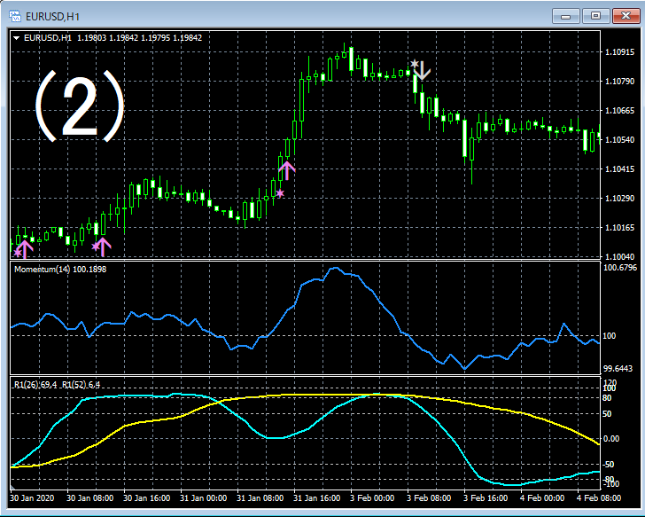Click the 3 Feb 08:00 time label

point(429,498)
